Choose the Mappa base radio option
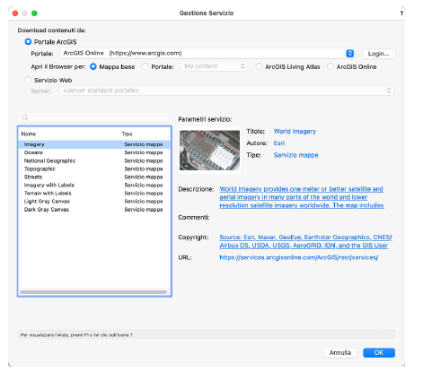The image size is (432, 380). coord(93,66)
